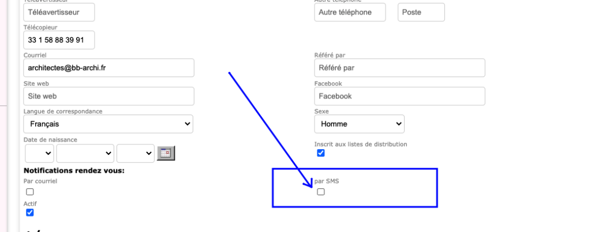The height and width of the screenshot is (232, 591).
Task: Enable 'Par courriel' appointment notification checkbox
Action: [30, 192]
